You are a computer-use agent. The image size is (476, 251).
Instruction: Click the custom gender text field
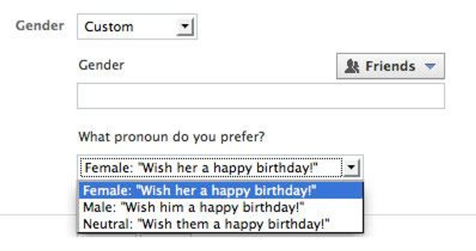tap(260, 96)
